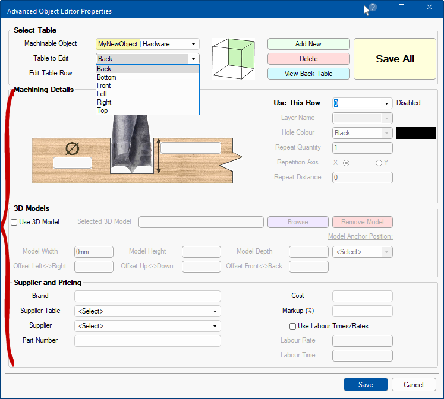
Task: Close the Advanced Object Editor dialog
Action: (x=429, y=8)
